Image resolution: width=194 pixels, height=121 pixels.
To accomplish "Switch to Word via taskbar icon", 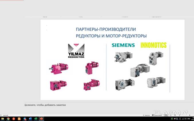I will 30,119.
